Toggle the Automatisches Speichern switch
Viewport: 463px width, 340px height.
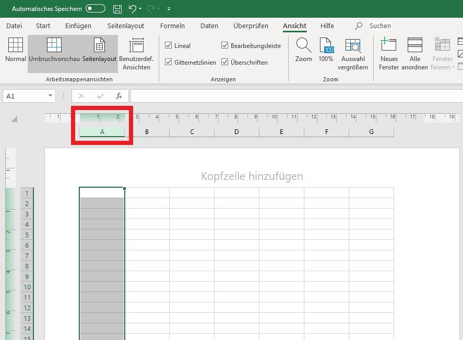tap(96, 9)
